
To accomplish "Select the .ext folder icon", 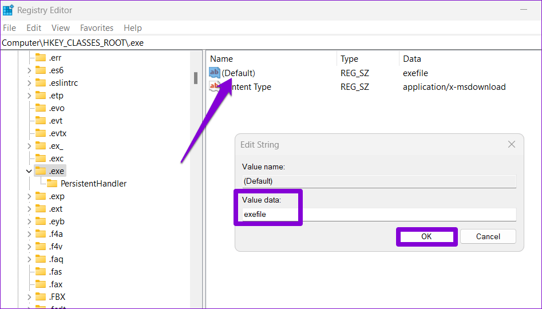I will (41, 209).
